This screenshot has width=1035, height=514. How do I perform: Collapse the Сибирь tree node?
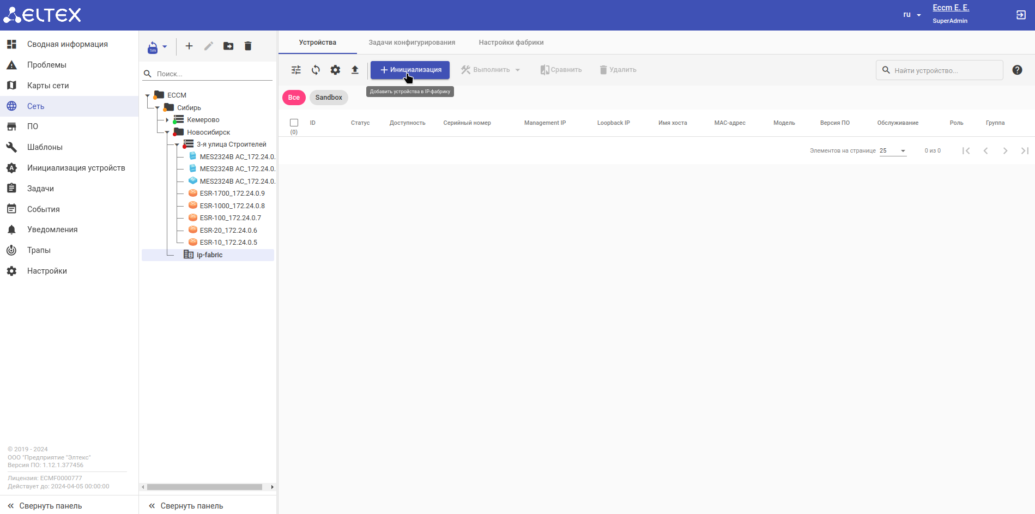pyautogui.click(x=157, y=108)
